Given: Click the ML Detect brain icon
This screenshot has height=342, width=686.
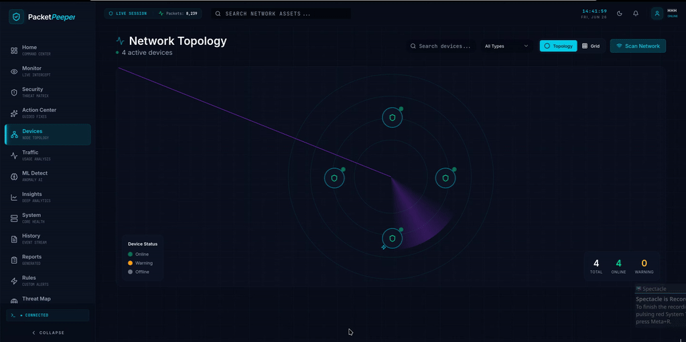Looking at the screenshot, I should (x=14, y=176).
